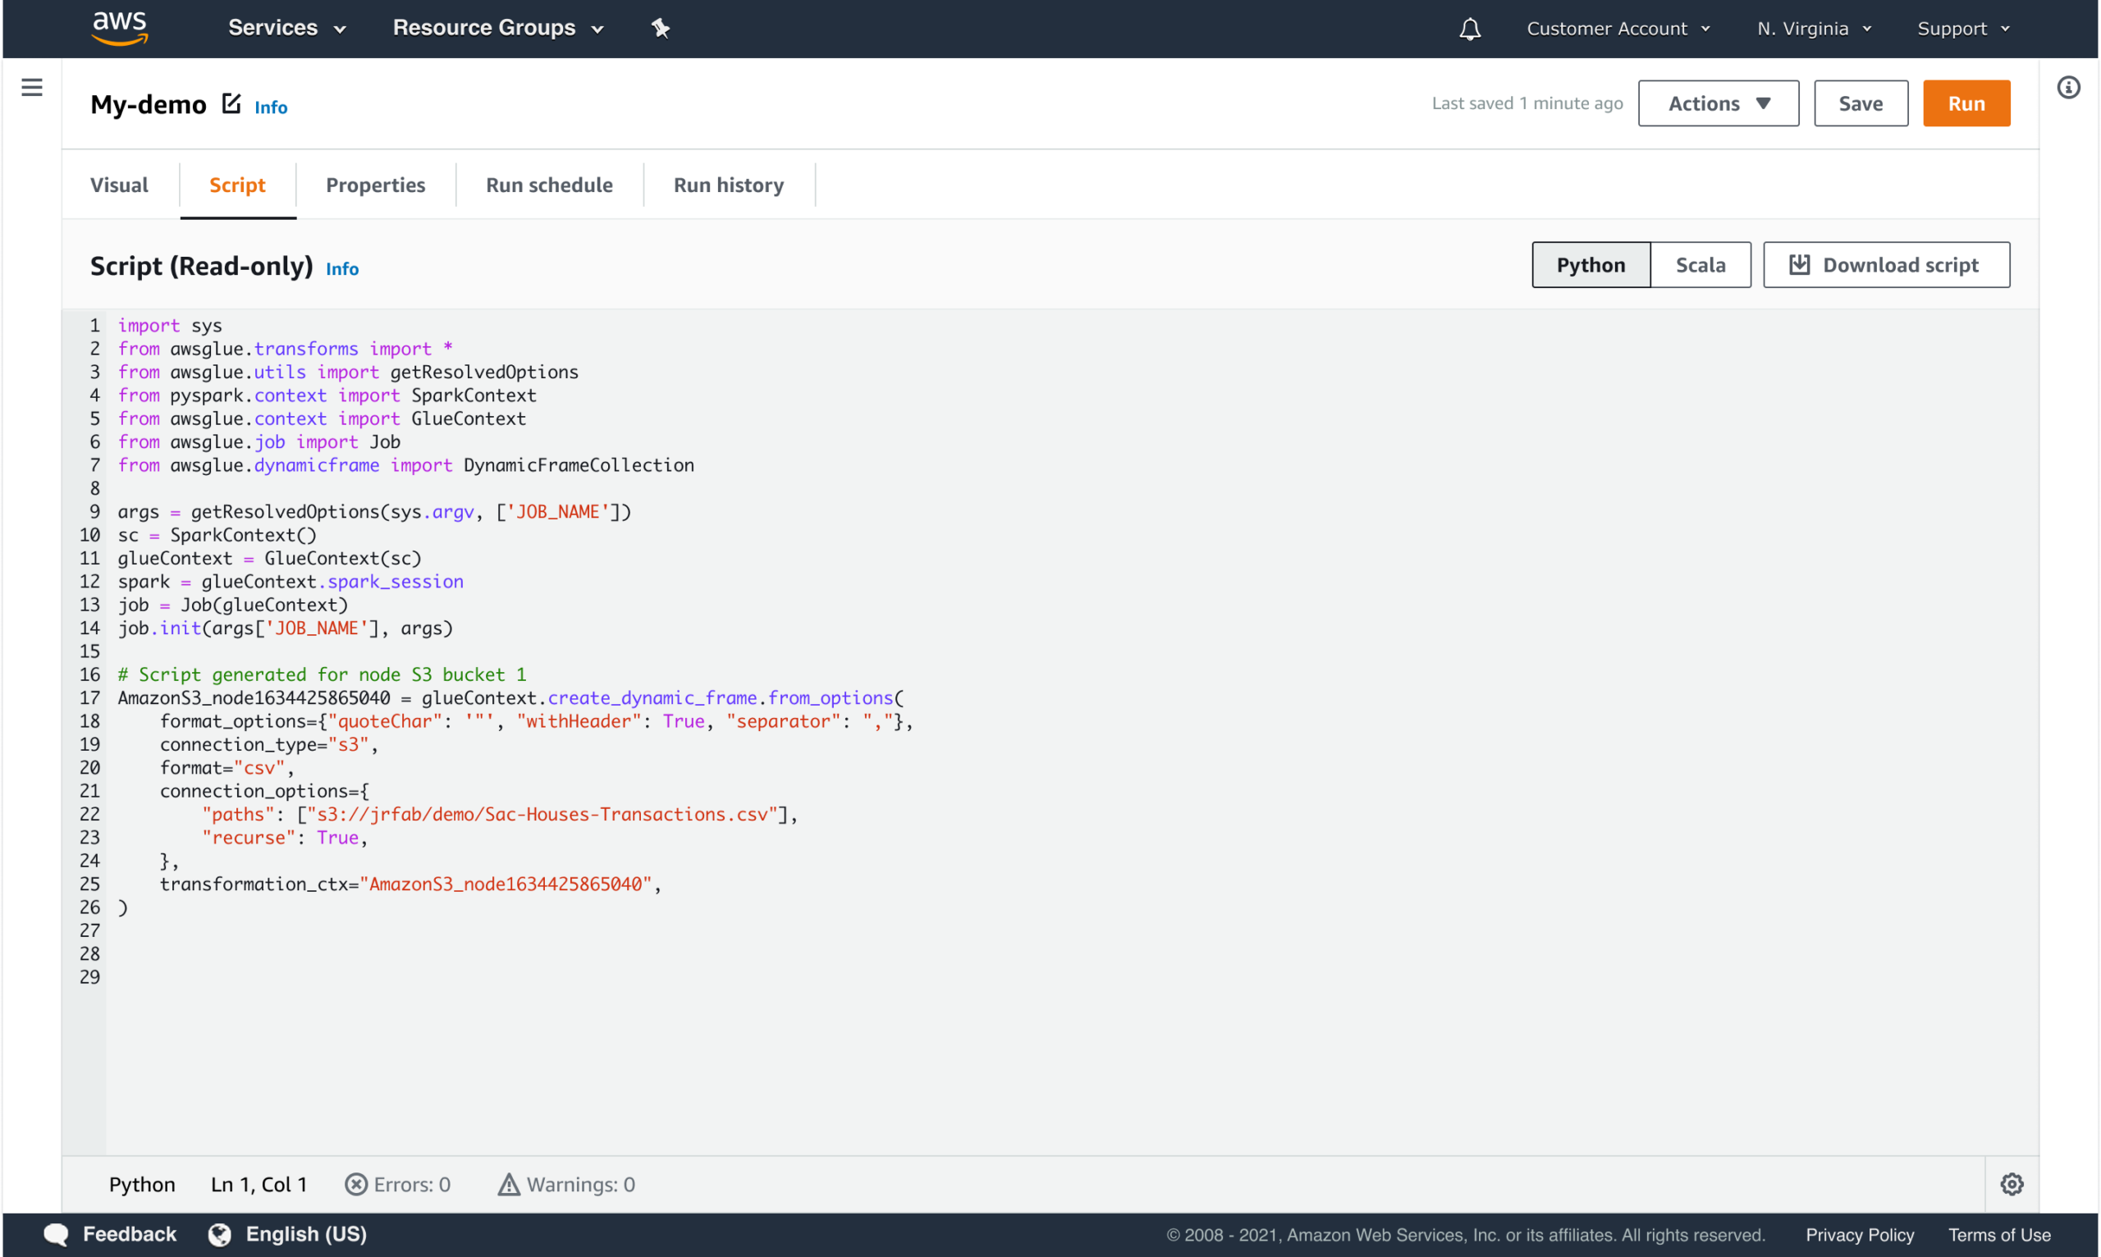
Task: Switch to the Visual tab
Action: point(119,185)
